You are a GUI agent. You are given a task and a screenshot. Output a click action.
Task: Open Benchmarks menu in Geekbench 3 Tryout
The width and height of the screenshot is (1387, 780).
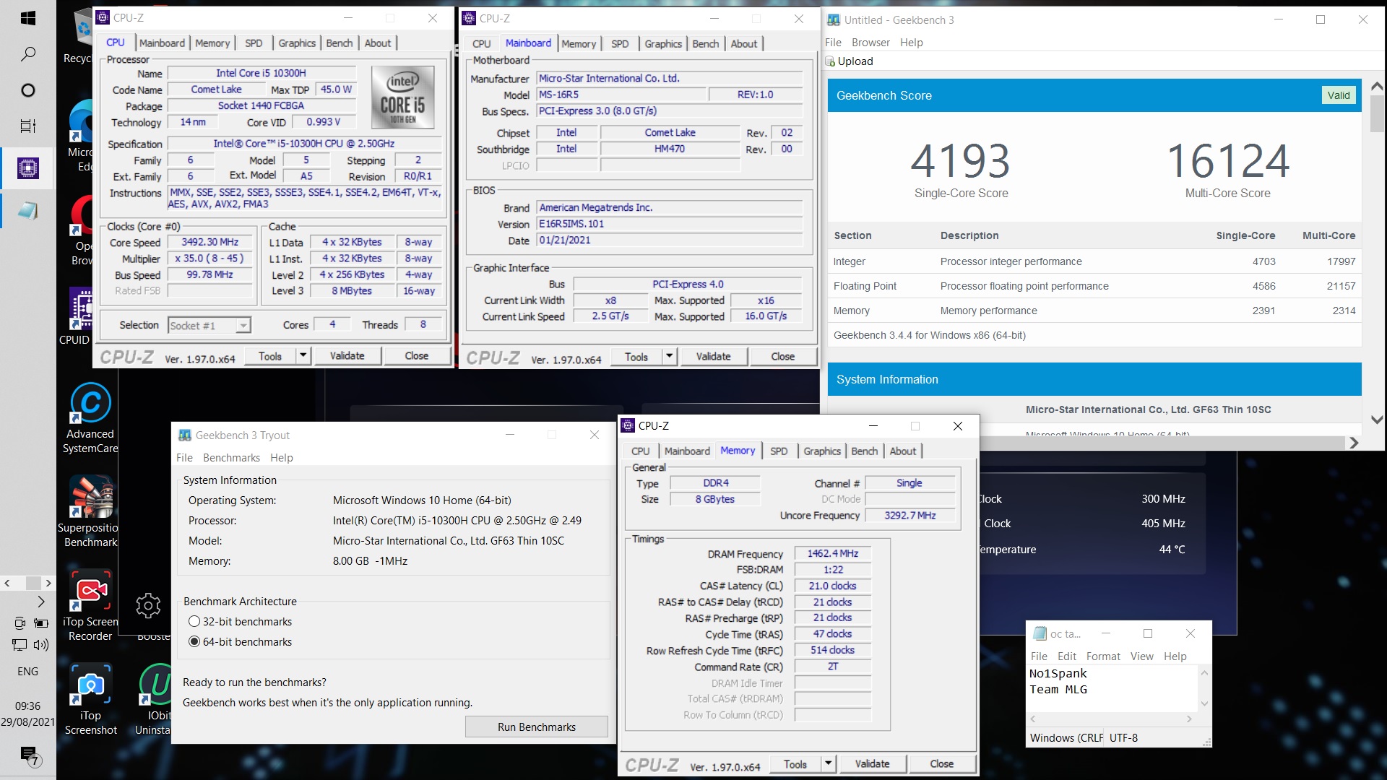(x=231, y=458)
